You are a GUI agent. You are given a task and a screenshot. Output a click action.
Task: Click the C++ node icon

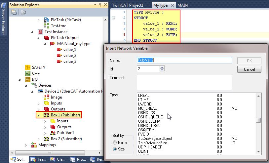pyautogui.click(x=28, y=73)
